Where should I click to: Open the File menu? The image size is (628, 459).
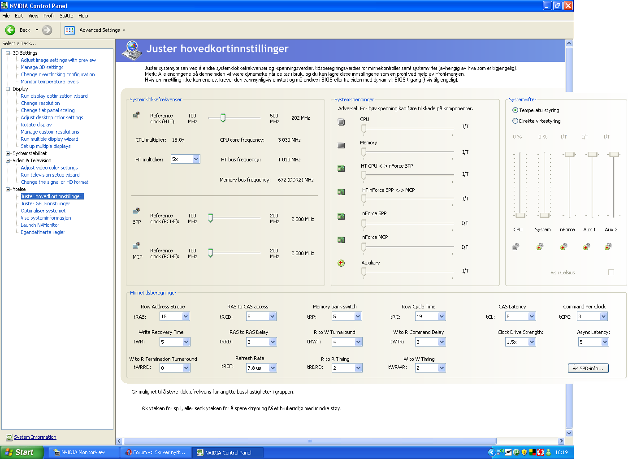tap(6, 16)
